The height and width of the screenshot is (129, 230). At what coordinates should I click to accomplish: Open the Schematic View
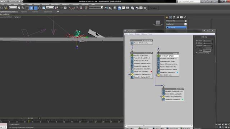point(128,8)
